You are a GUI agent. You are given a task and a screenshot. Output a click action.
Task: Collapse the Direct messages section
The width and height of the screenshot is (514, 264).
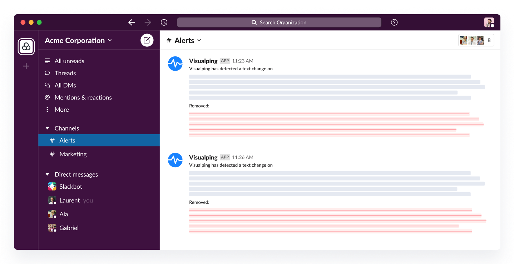pyautogui.click(x=47, y=174)
